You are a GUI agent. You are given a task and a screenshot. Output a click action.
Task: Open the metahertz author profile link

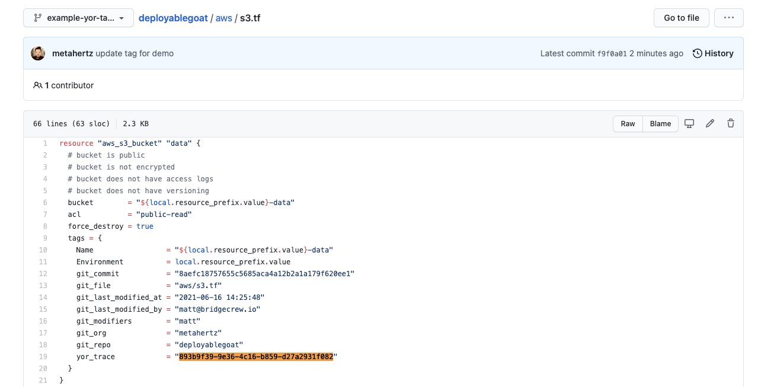72,53
